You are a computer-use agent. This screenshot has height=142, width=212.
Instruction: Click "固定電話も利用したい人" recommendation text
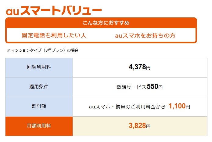pyautogui.click(x=54, y=35)
